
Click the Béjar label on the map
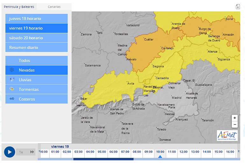[x=84, y=98]
